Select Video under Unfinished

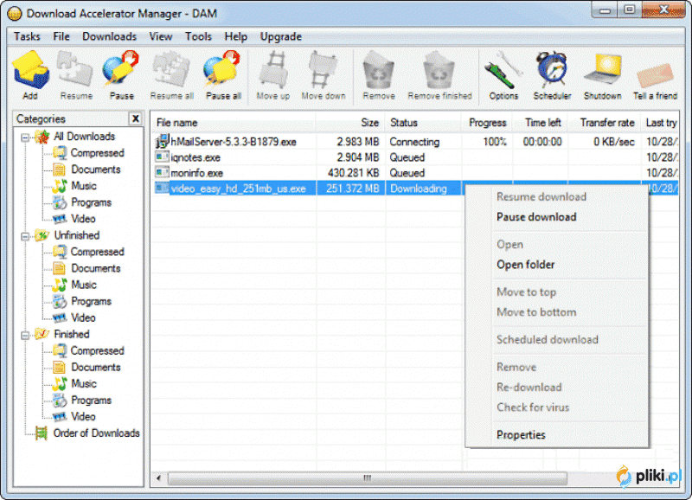point(74,317)
